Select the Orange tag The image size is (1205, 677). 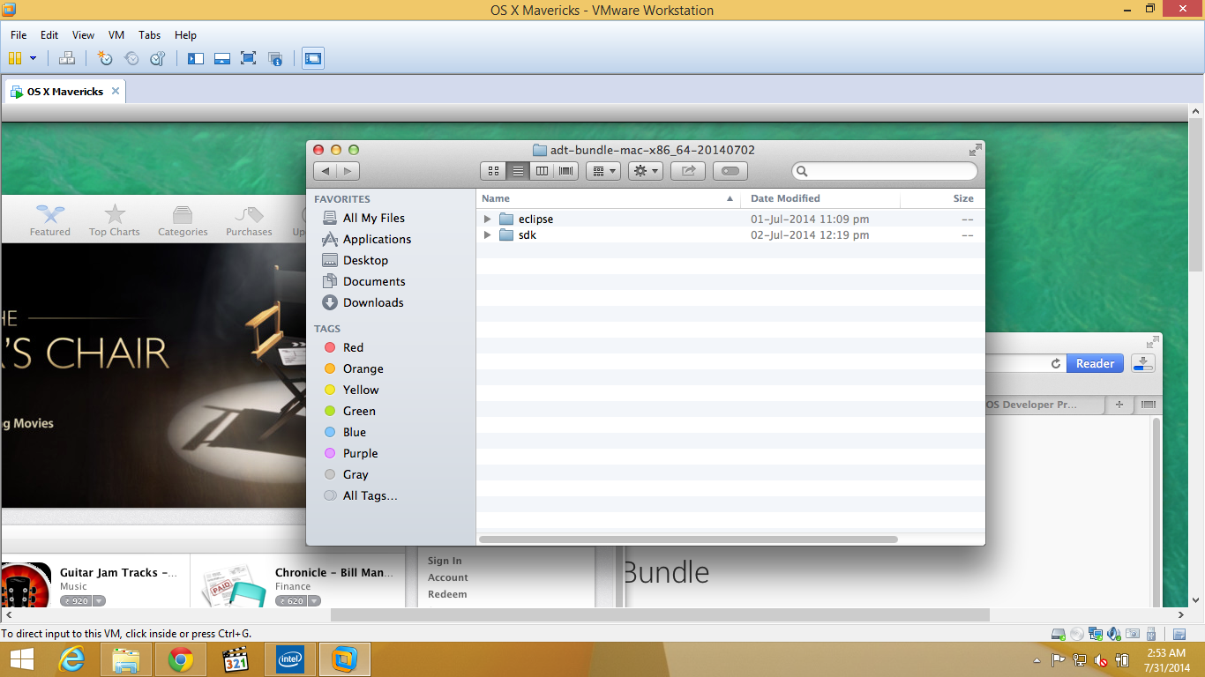click(x=363, y=368)
